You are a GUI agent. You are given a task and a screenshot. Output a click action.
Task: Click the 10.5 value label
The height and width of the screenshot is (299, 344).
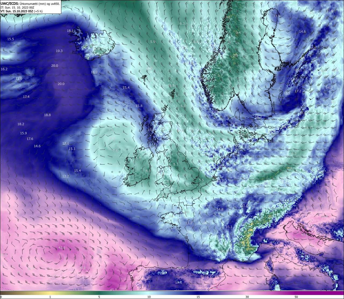tap(178, 283)
